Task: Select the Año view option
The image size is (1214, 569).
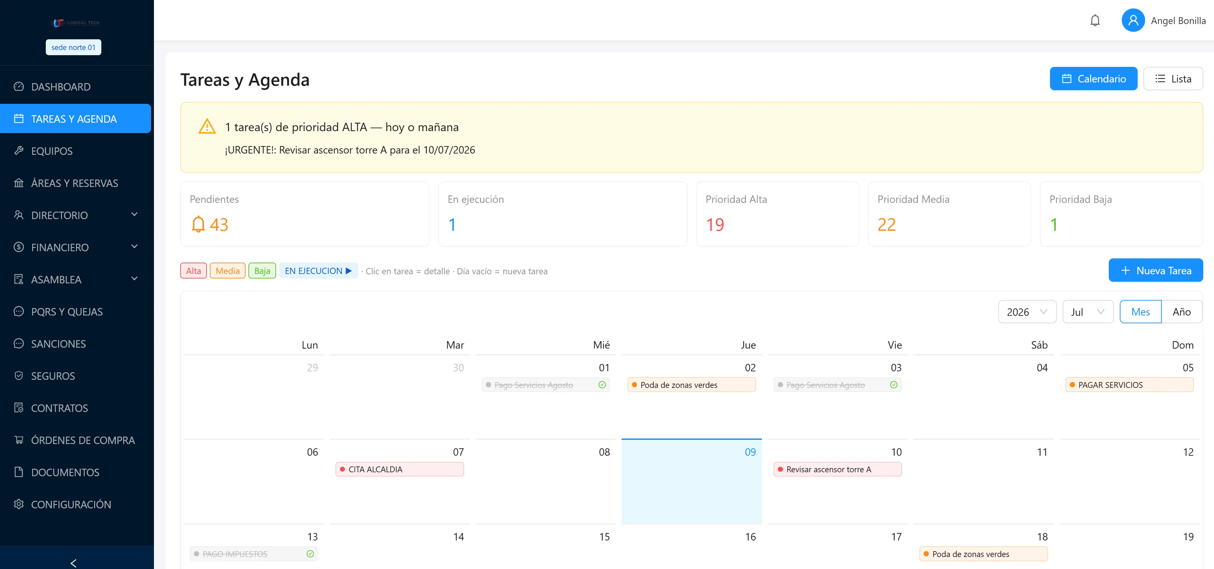Action: click(x=1182, y=312)
